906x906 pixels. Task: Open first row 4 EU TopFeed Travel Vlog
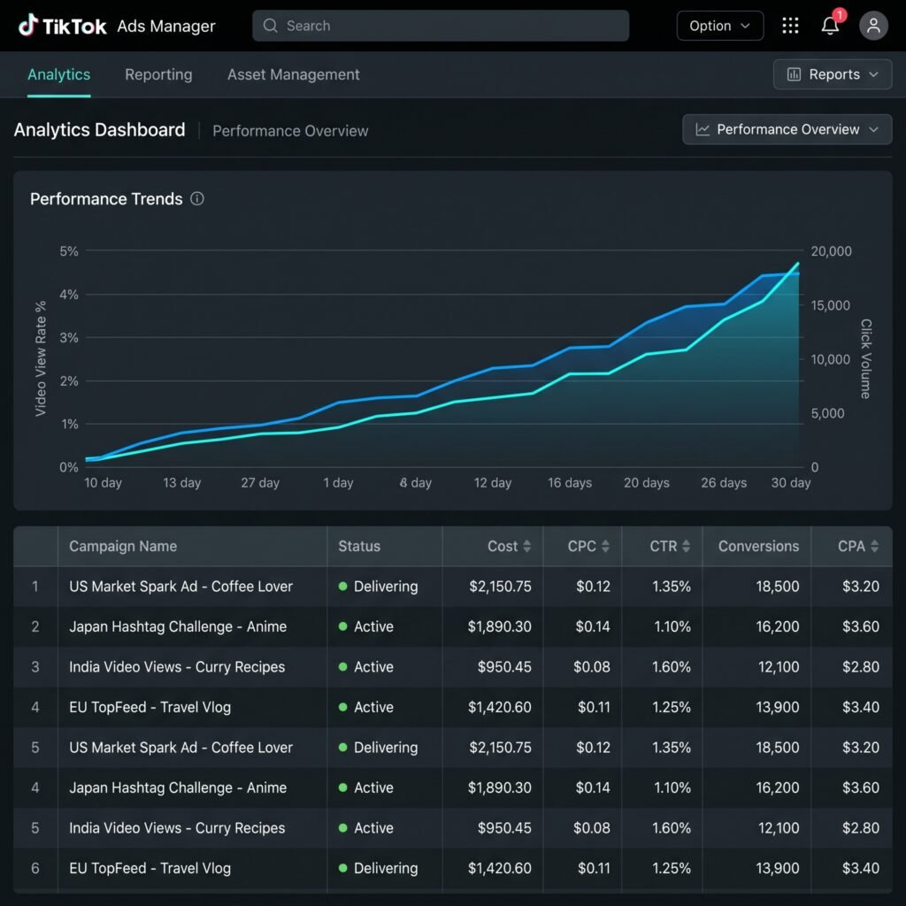[x=150, y=707]
